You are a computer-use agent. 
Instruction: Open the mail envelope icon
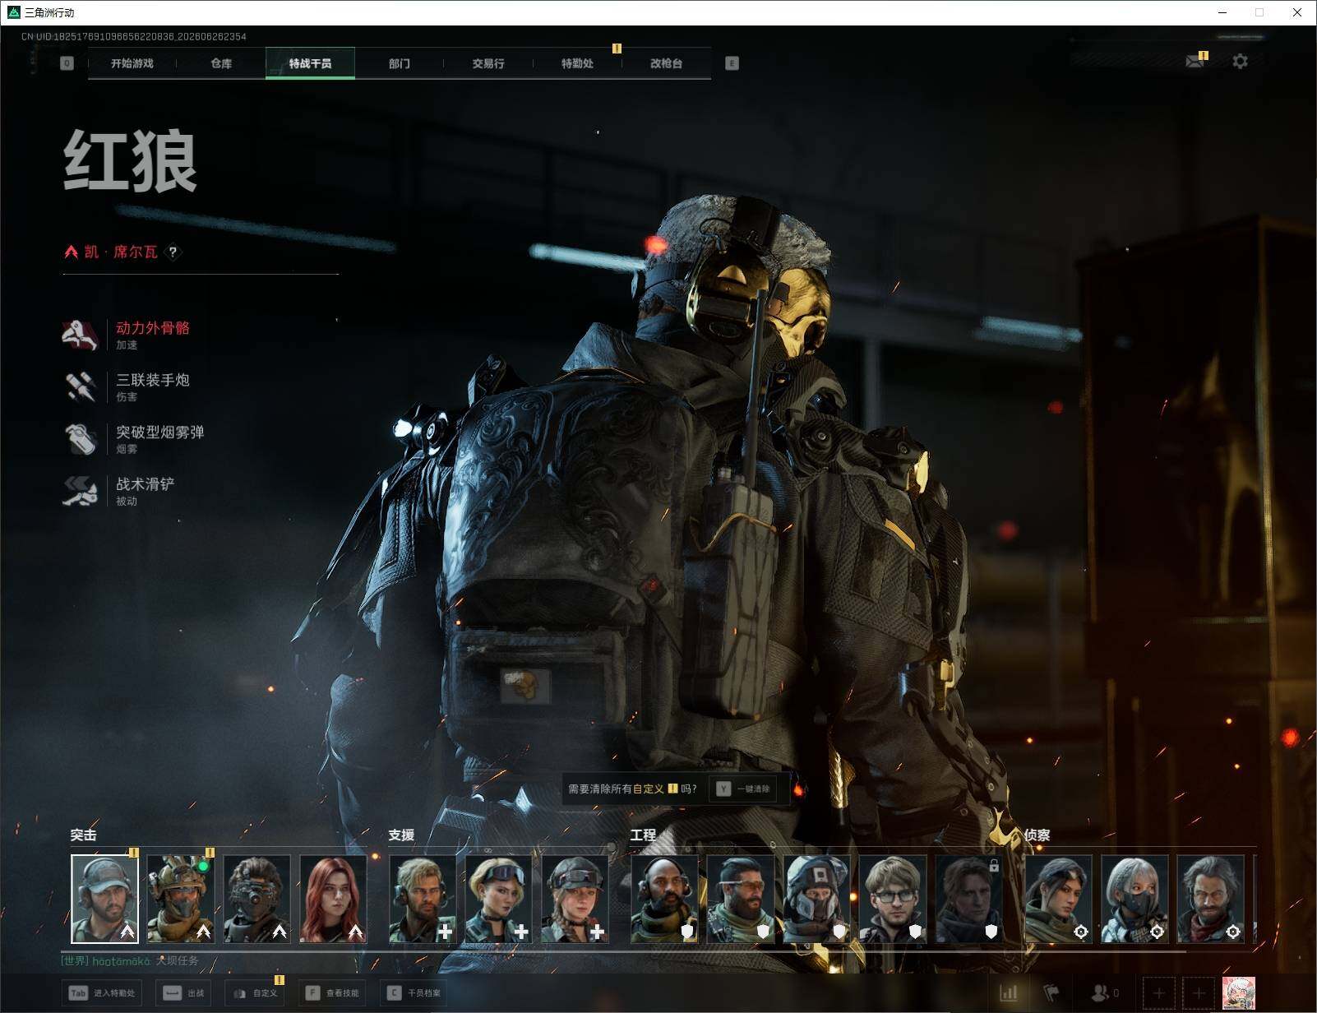click(1195, 61)
